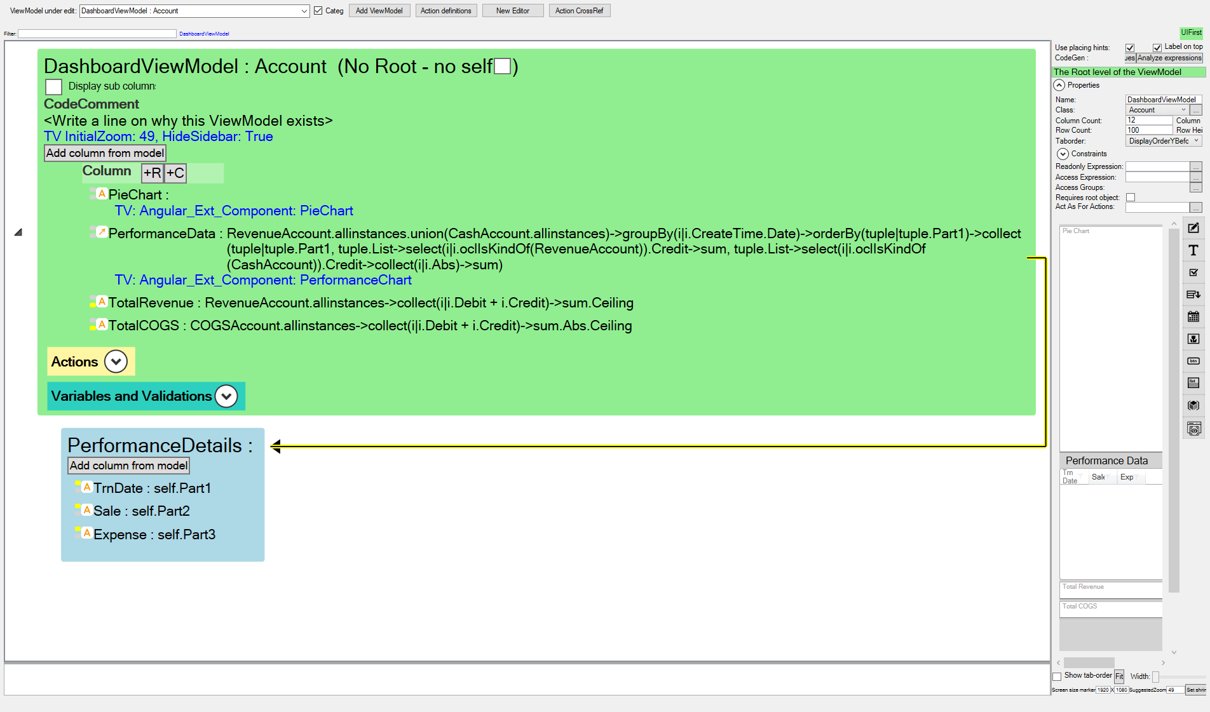Click the 3D cube component icon
The width and height of the screenshot is (1210, 712).
tap(1193, 405)
